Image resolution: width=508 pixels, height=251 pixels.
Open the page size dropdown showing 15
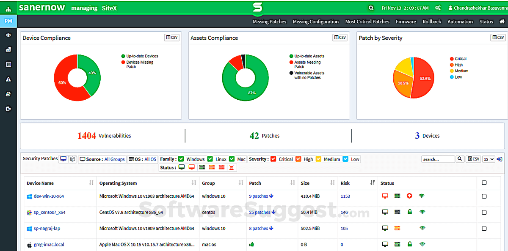click(488, 159)
